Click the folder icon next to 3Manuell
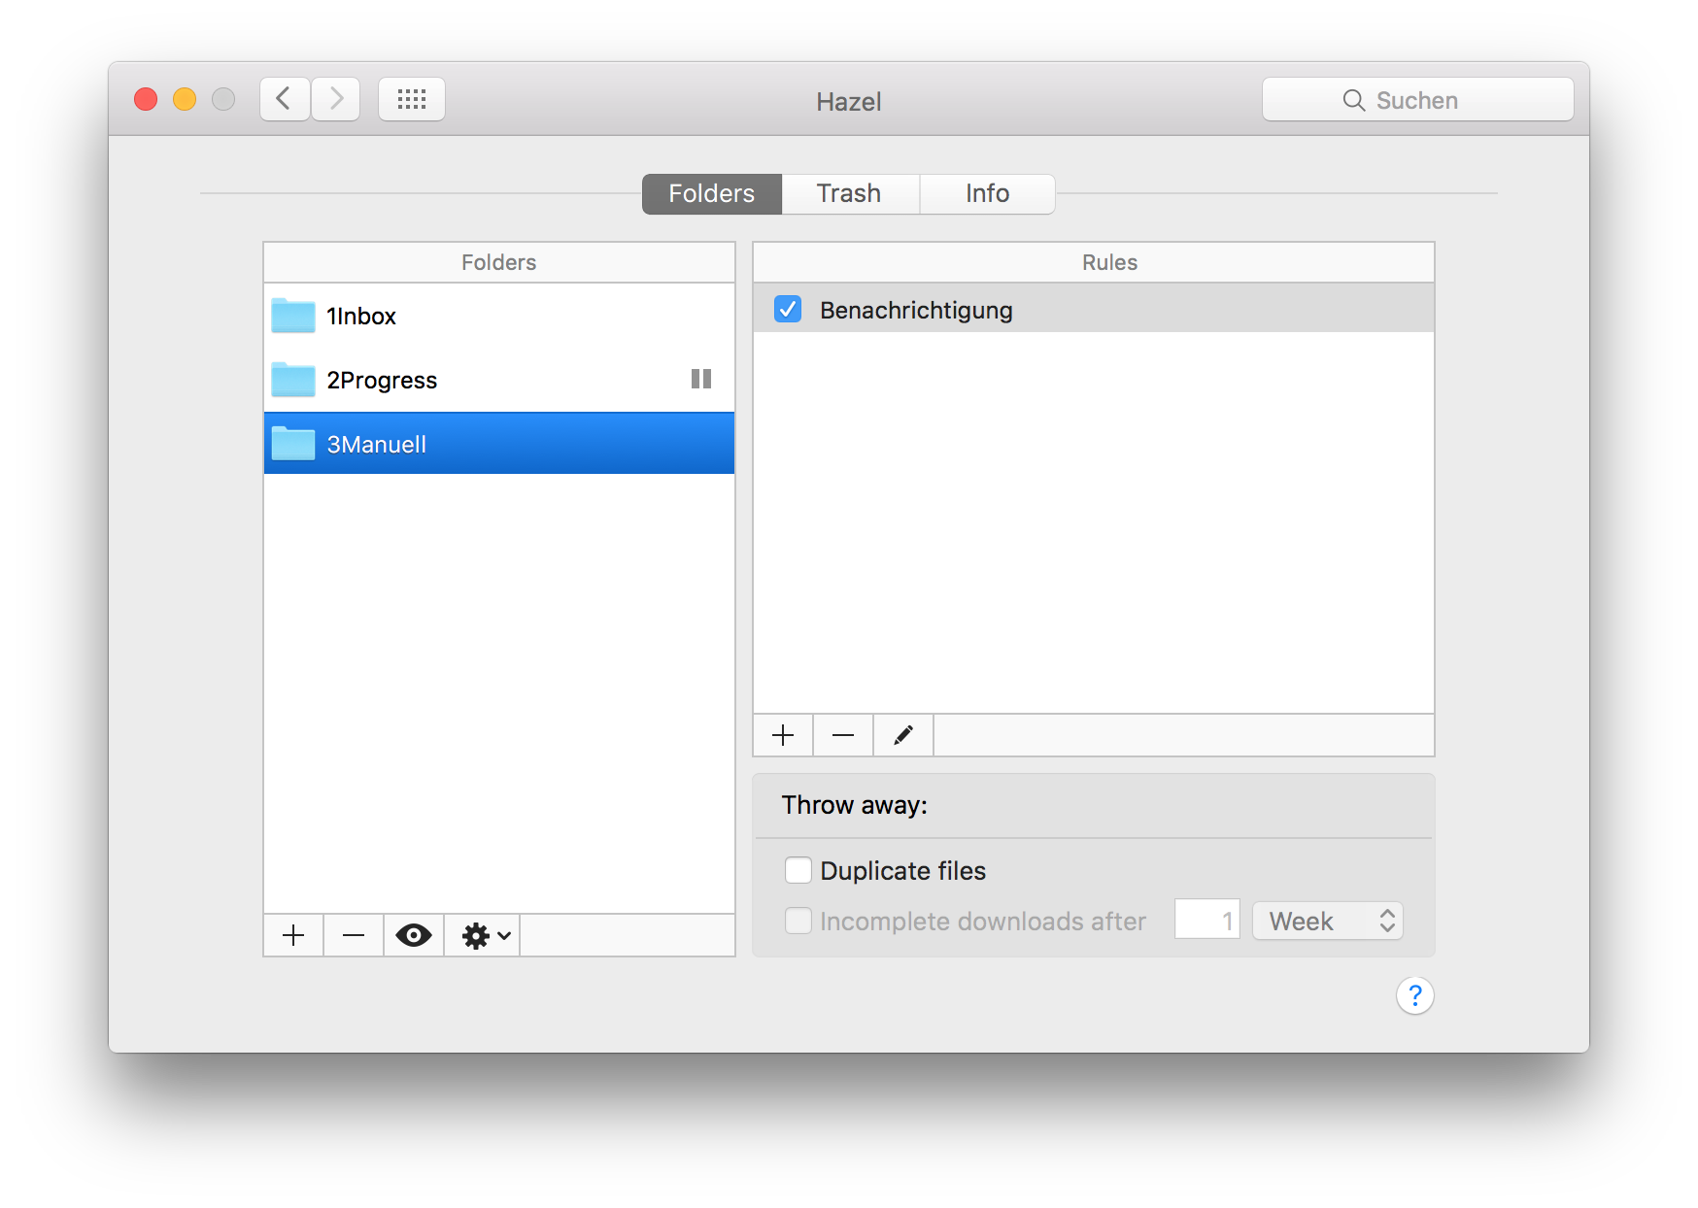 coord(293,444)
